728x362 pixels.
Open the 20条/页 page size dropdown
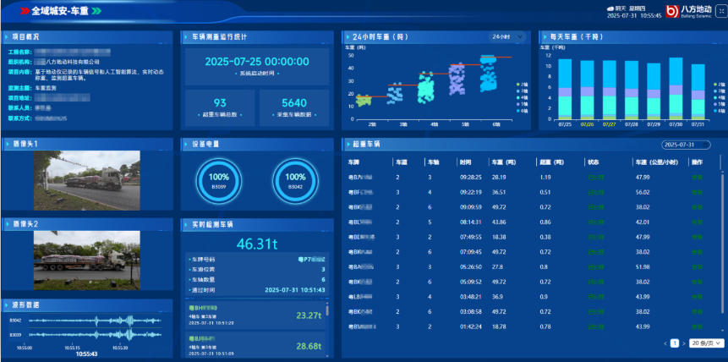706,343
